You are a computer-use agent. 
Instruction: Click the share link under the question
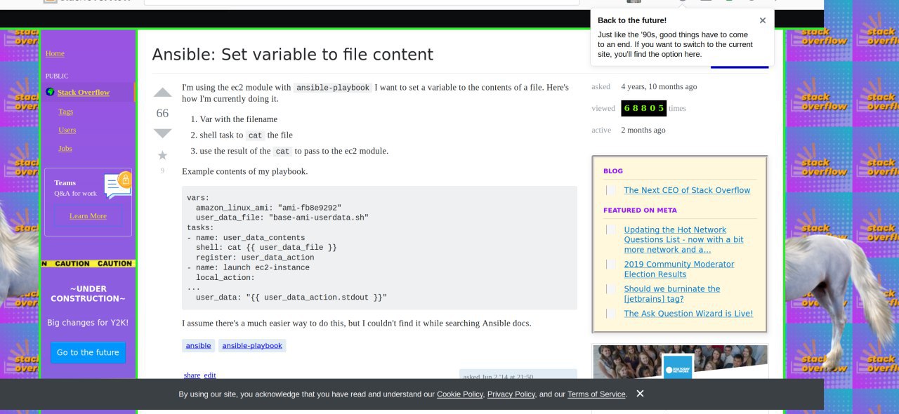192,375
